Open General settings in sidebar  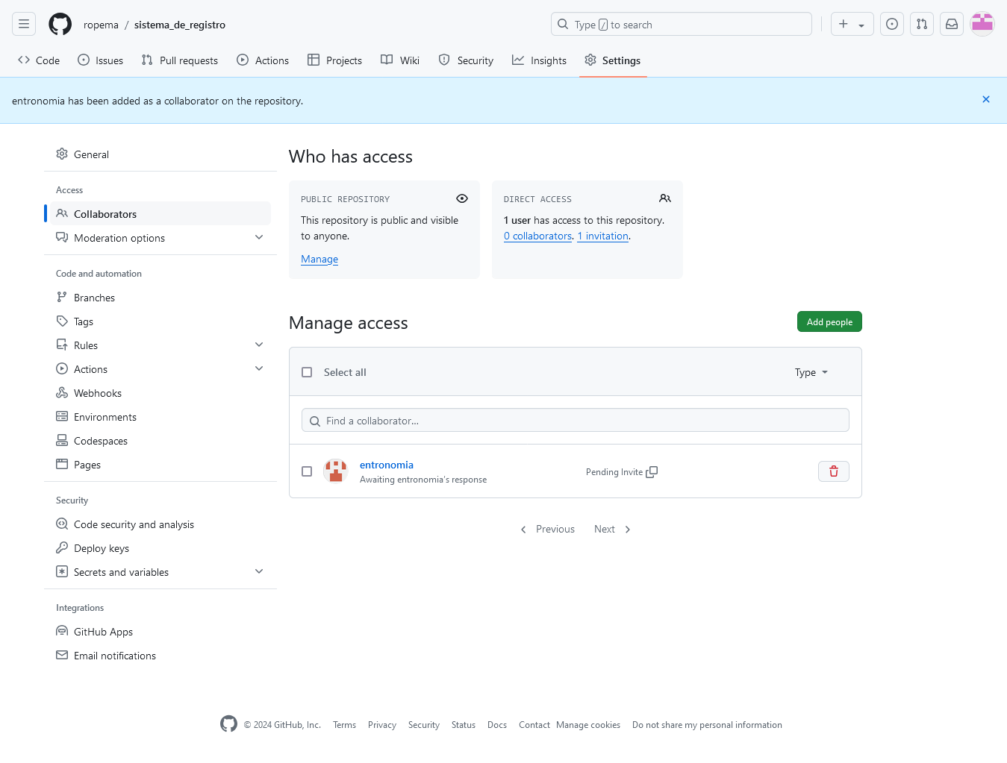tap(160, 154)
